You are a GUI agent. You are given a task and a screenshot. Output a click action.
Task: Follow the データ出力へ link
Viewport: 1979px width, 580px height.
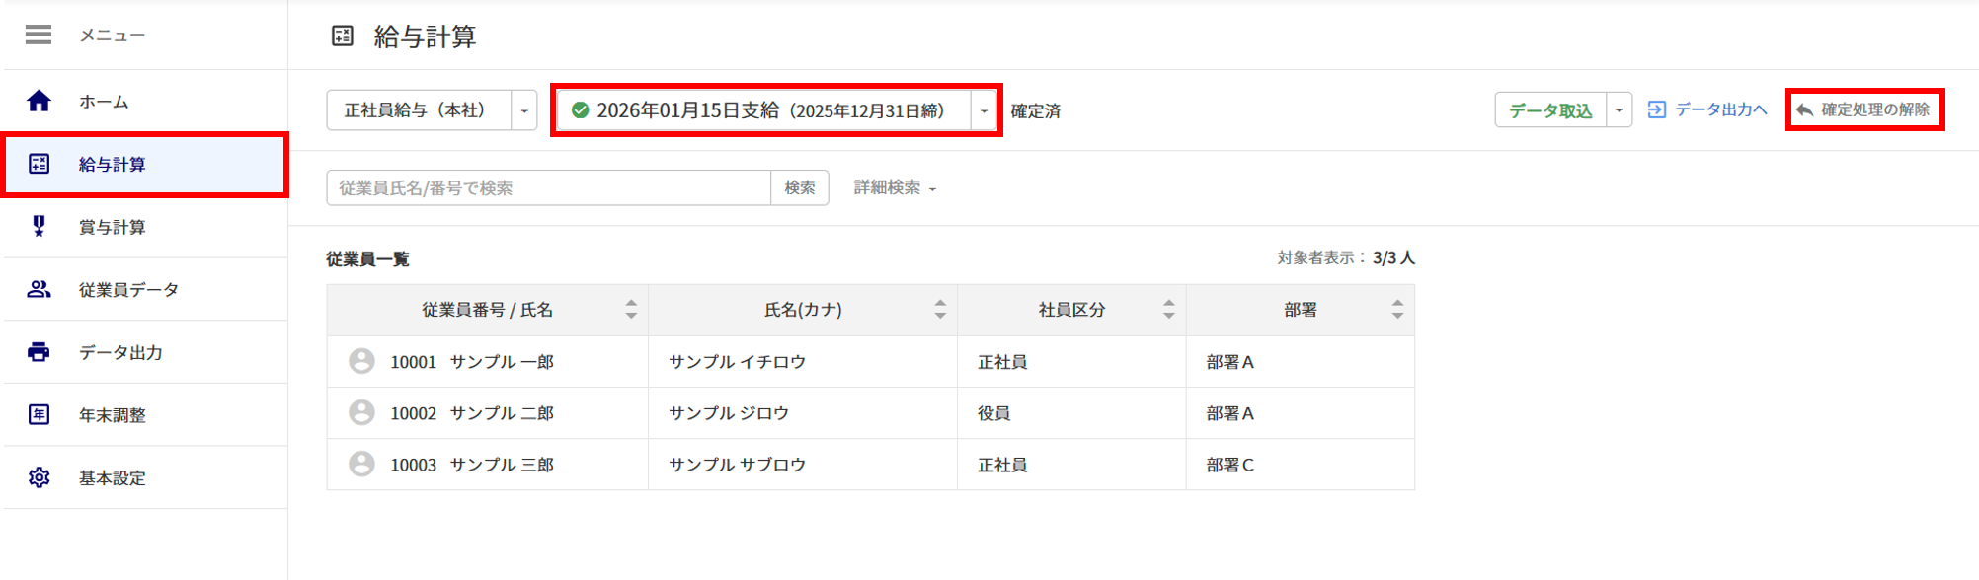1707,109
